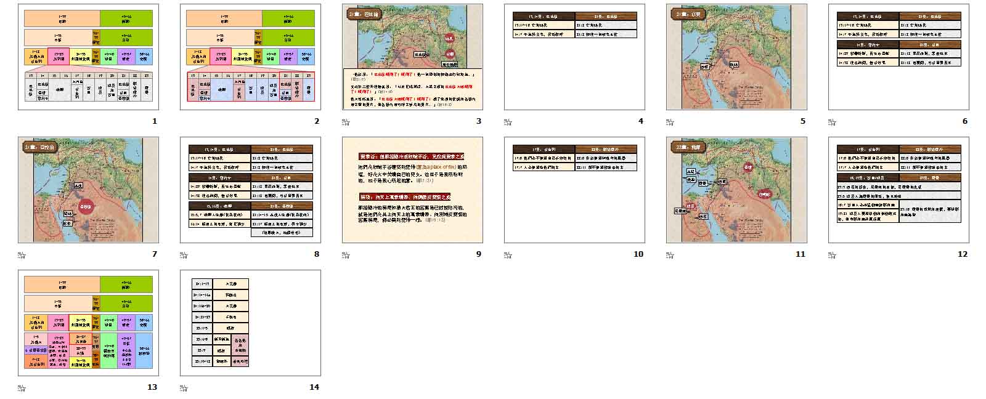The height and width of the screenshot is (399, 986).
Task: Click the animation star icon under slide 7
Action: click(x=21, y=255)
